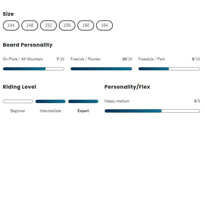Click the Freeride / Powder label
The image size is (205, 205).
click(86, 59)
